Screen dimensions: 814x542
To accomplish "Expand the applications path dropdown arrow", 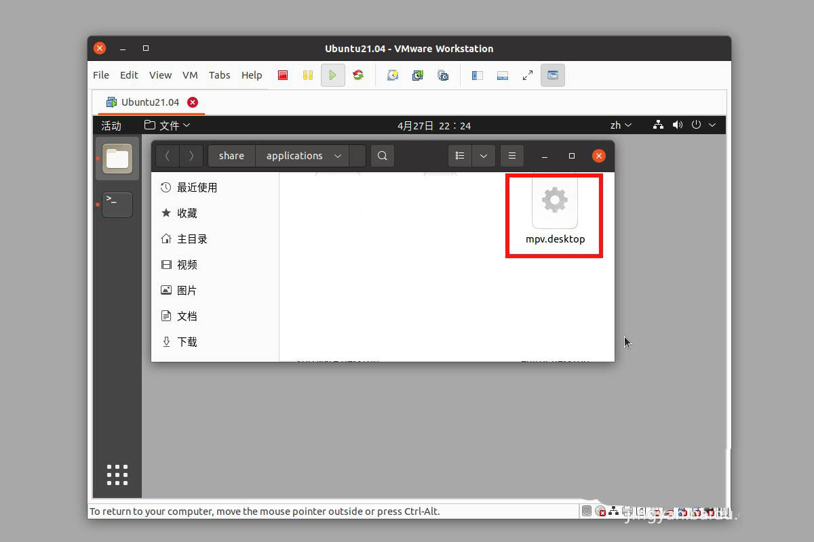I will pos(338,156).
